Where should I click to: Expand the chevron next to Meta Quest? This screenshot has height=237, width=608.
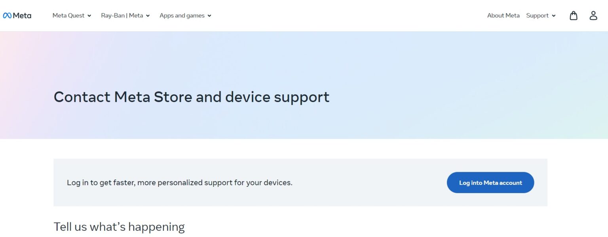89,16
